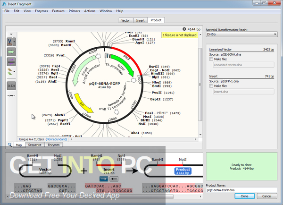283x205 pixels.
Task: Click the HindIII (869) enzyme label
Action: pyautogui.click(x=163, y=74)
